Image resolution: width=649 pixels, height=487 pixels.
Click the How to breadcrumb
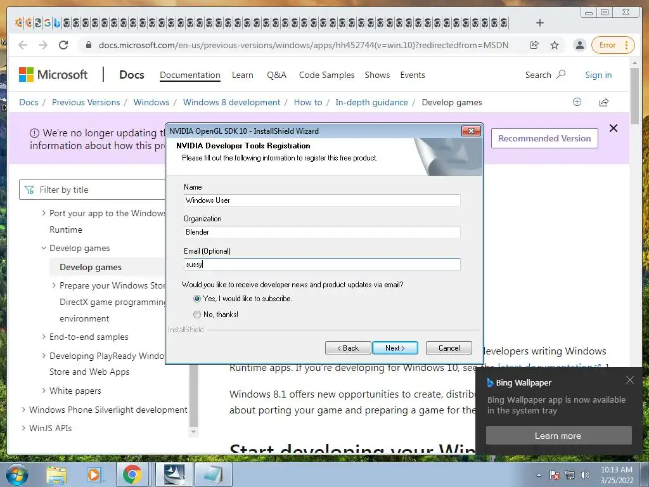pos(308,102)
